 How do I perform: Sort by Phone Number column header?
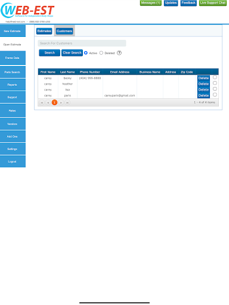coord(90,72)
